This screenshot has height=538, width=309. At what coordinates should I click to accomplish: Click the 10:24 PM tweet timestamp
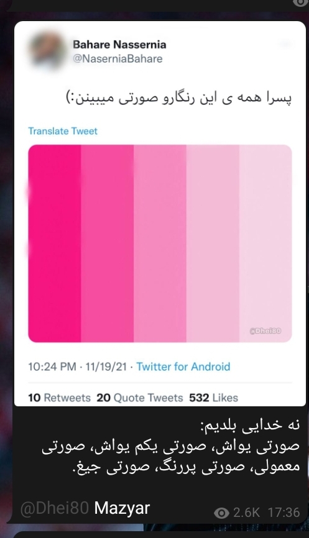pos(52,367)
